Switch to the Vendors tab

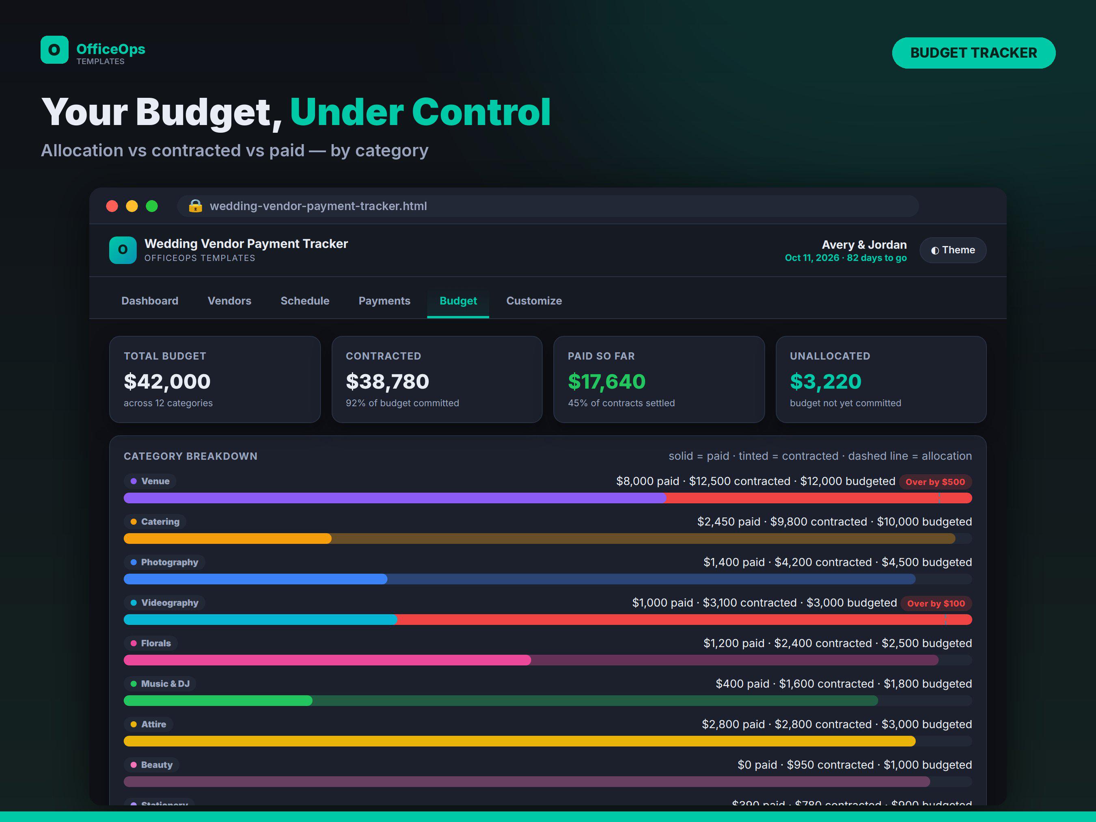229,301
